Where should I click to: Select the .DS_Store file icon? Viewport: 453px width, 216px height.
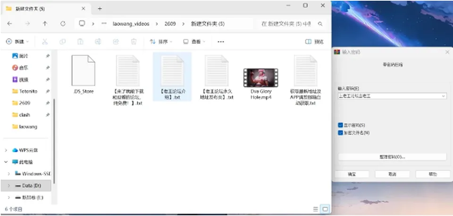click(x=83, y=71)
